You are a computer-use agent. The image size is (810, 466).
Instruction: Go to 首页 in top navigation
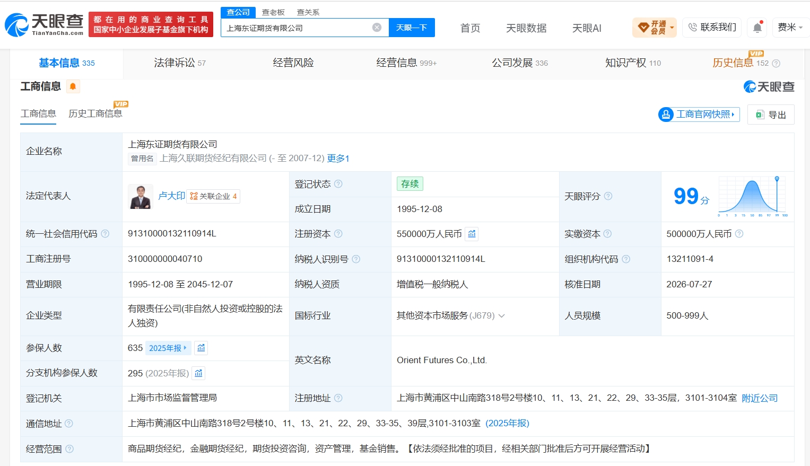click(470, 28)
